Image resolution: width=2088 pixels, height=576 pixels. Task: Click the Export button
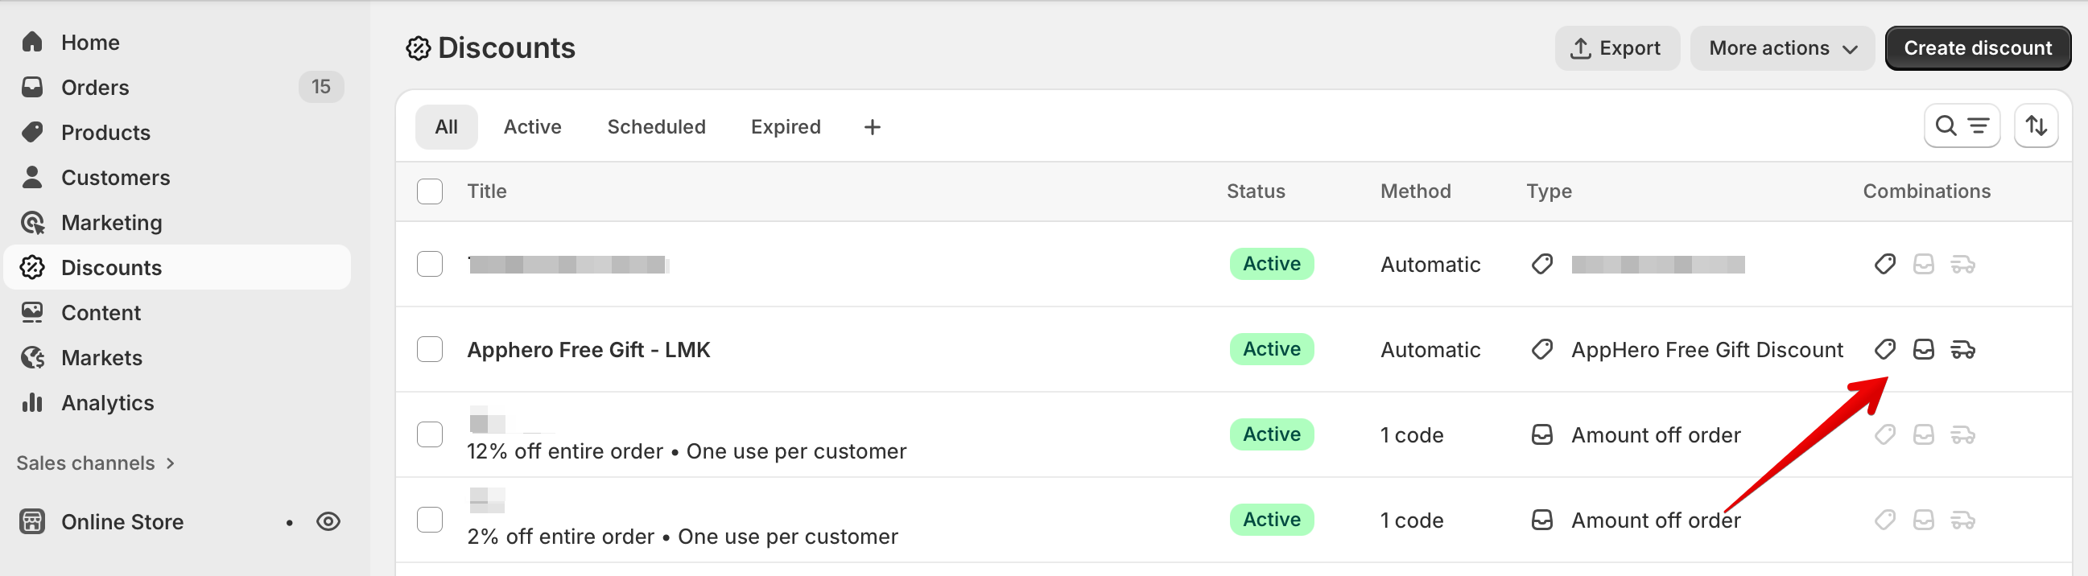1616,48
